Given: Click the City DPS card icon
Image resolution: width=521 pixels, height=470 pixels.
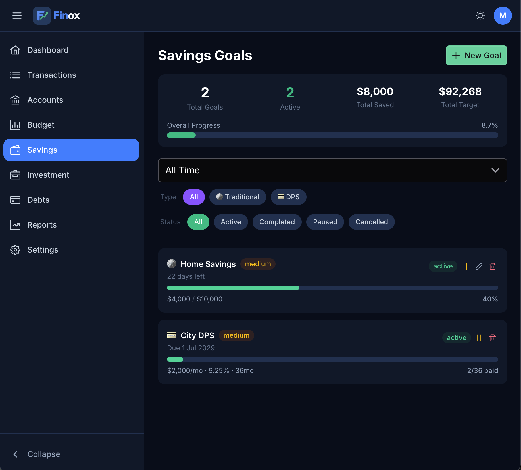Looking at the screenshot, I should pos(172,335).
